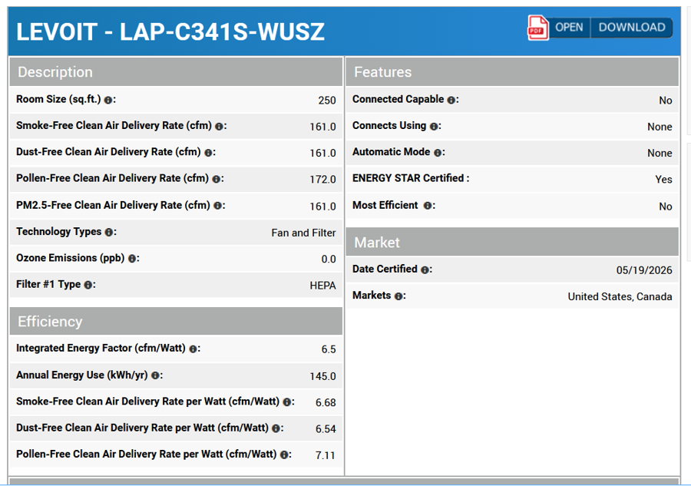Click info icon for Dust-Free Rate per Watt
Viewport: 691px width, 486px height.
(276, 428)
